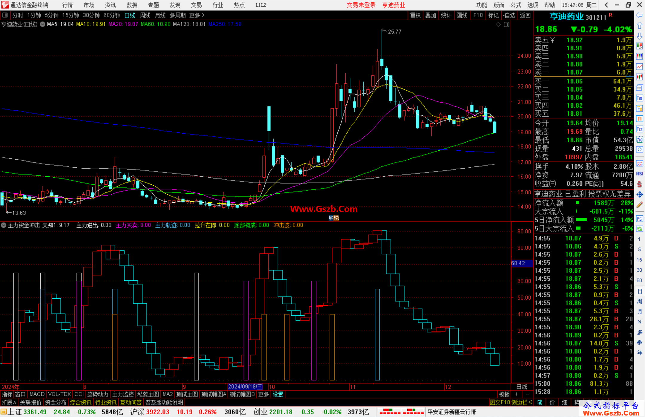Image resolution: width=645 pixels, height=417 pixels.
Task: Select the pencil drawing tool icon
Action: [x=639, y=205]
